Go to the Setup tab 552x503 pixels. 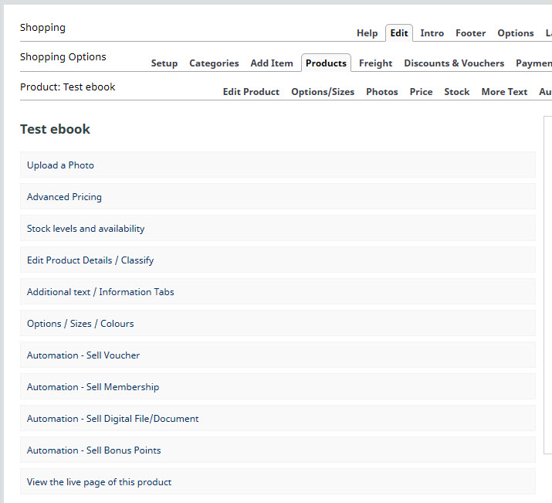(x=164, y=63)
